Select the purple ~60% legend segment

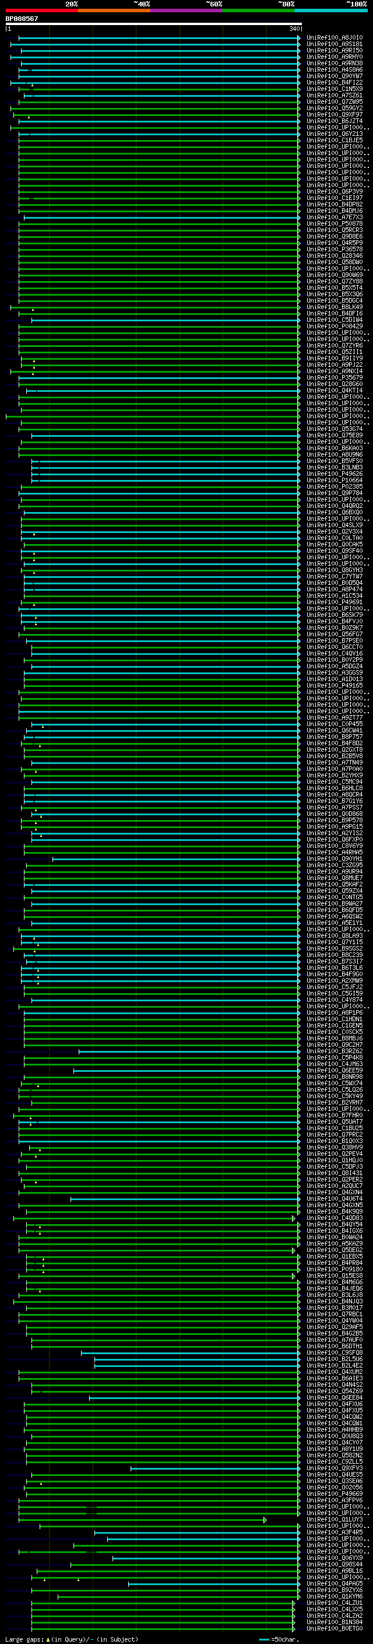click(186, 10)
